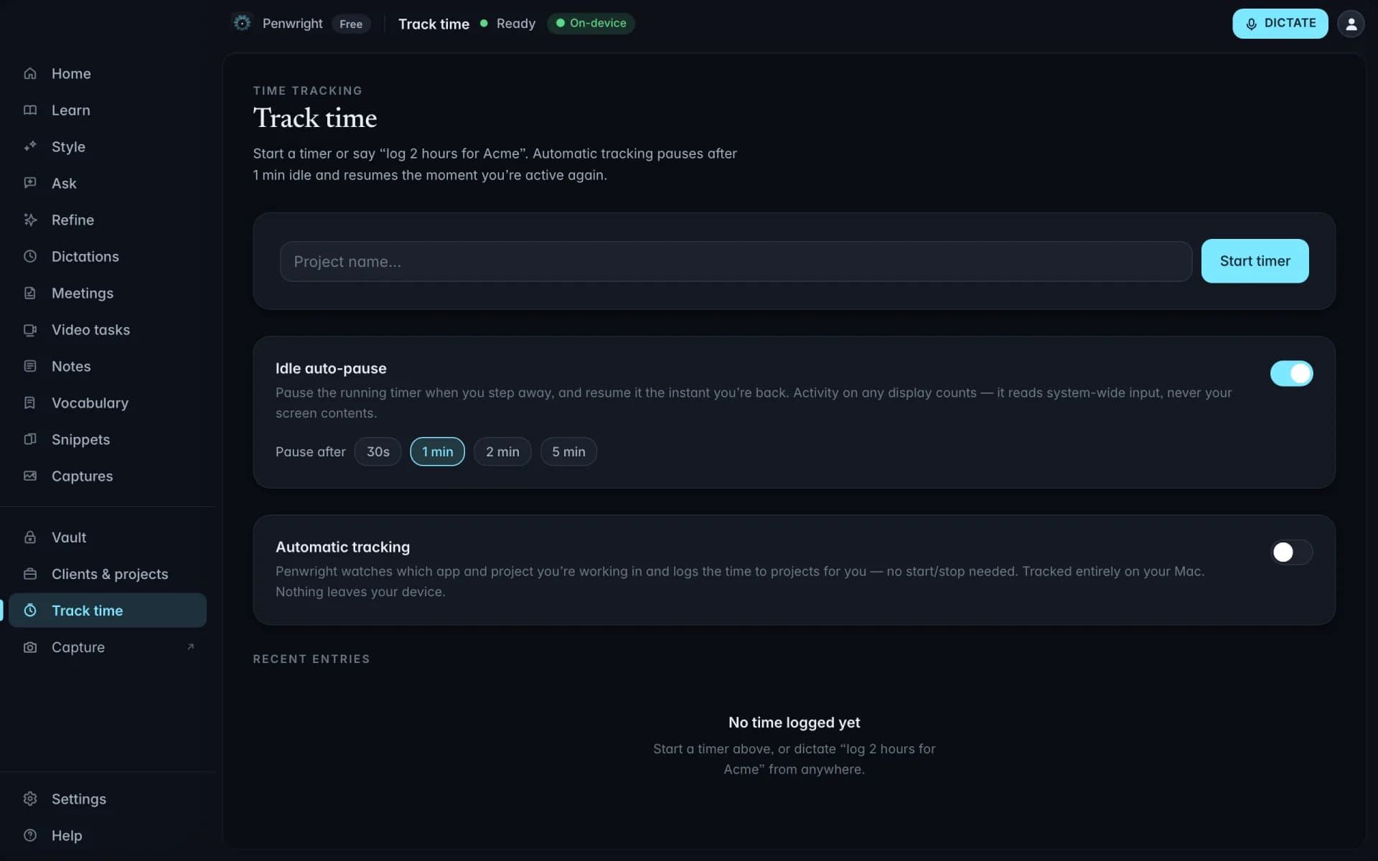Go to the Vault section
Image resolution: width=1378 pixels, height=861 pixels.
[x=108, y=537]
